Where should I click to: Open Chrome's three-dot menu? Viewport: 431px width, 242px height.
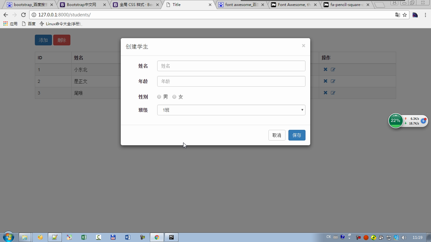click(425, 15)
